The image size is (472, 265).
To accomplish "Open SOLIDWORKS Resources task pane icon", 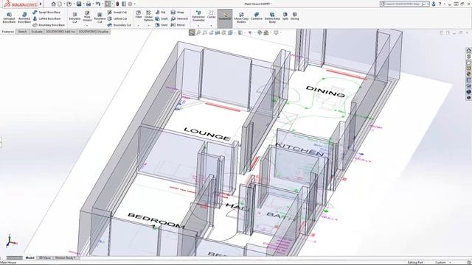I will point(469,51).
